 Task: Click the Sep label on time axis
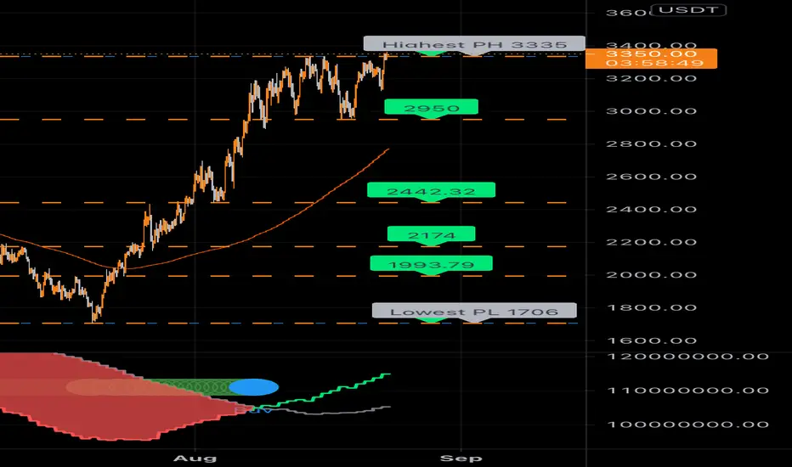pos(461,459)
